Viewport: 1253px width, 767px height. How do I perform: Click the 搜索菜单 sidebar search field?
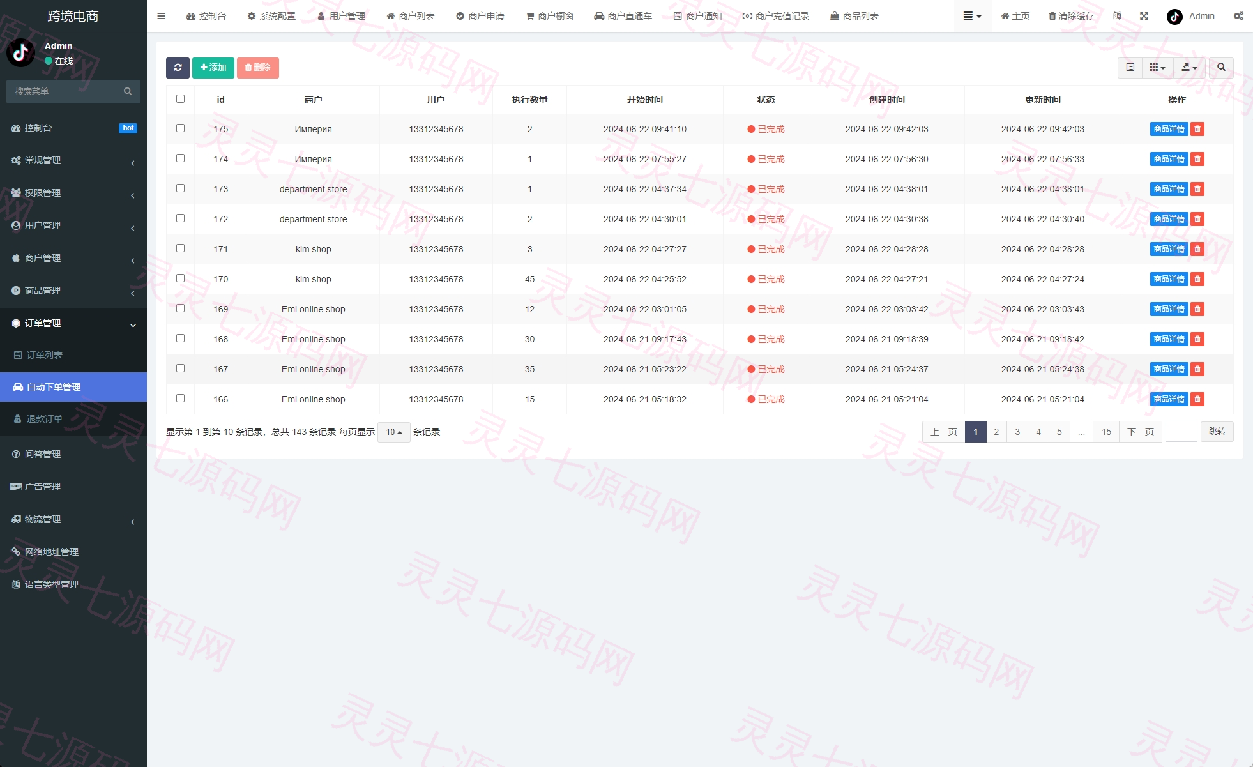pos(64,91)
